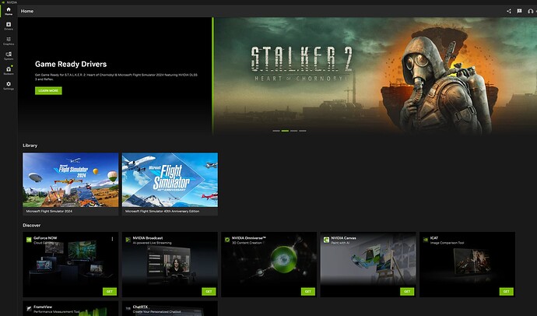The image size is (537, 316).
Task: Click the 'FrameView' card title
Action: (x=43, y=307)
